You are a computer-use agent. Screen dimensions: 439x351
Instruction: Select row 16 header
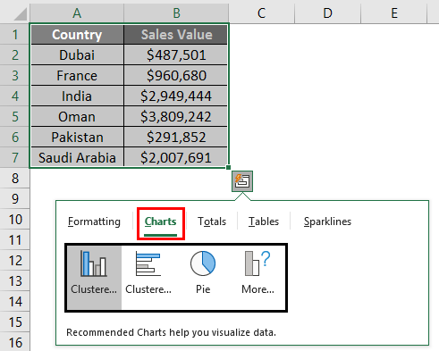pos(15,342)
